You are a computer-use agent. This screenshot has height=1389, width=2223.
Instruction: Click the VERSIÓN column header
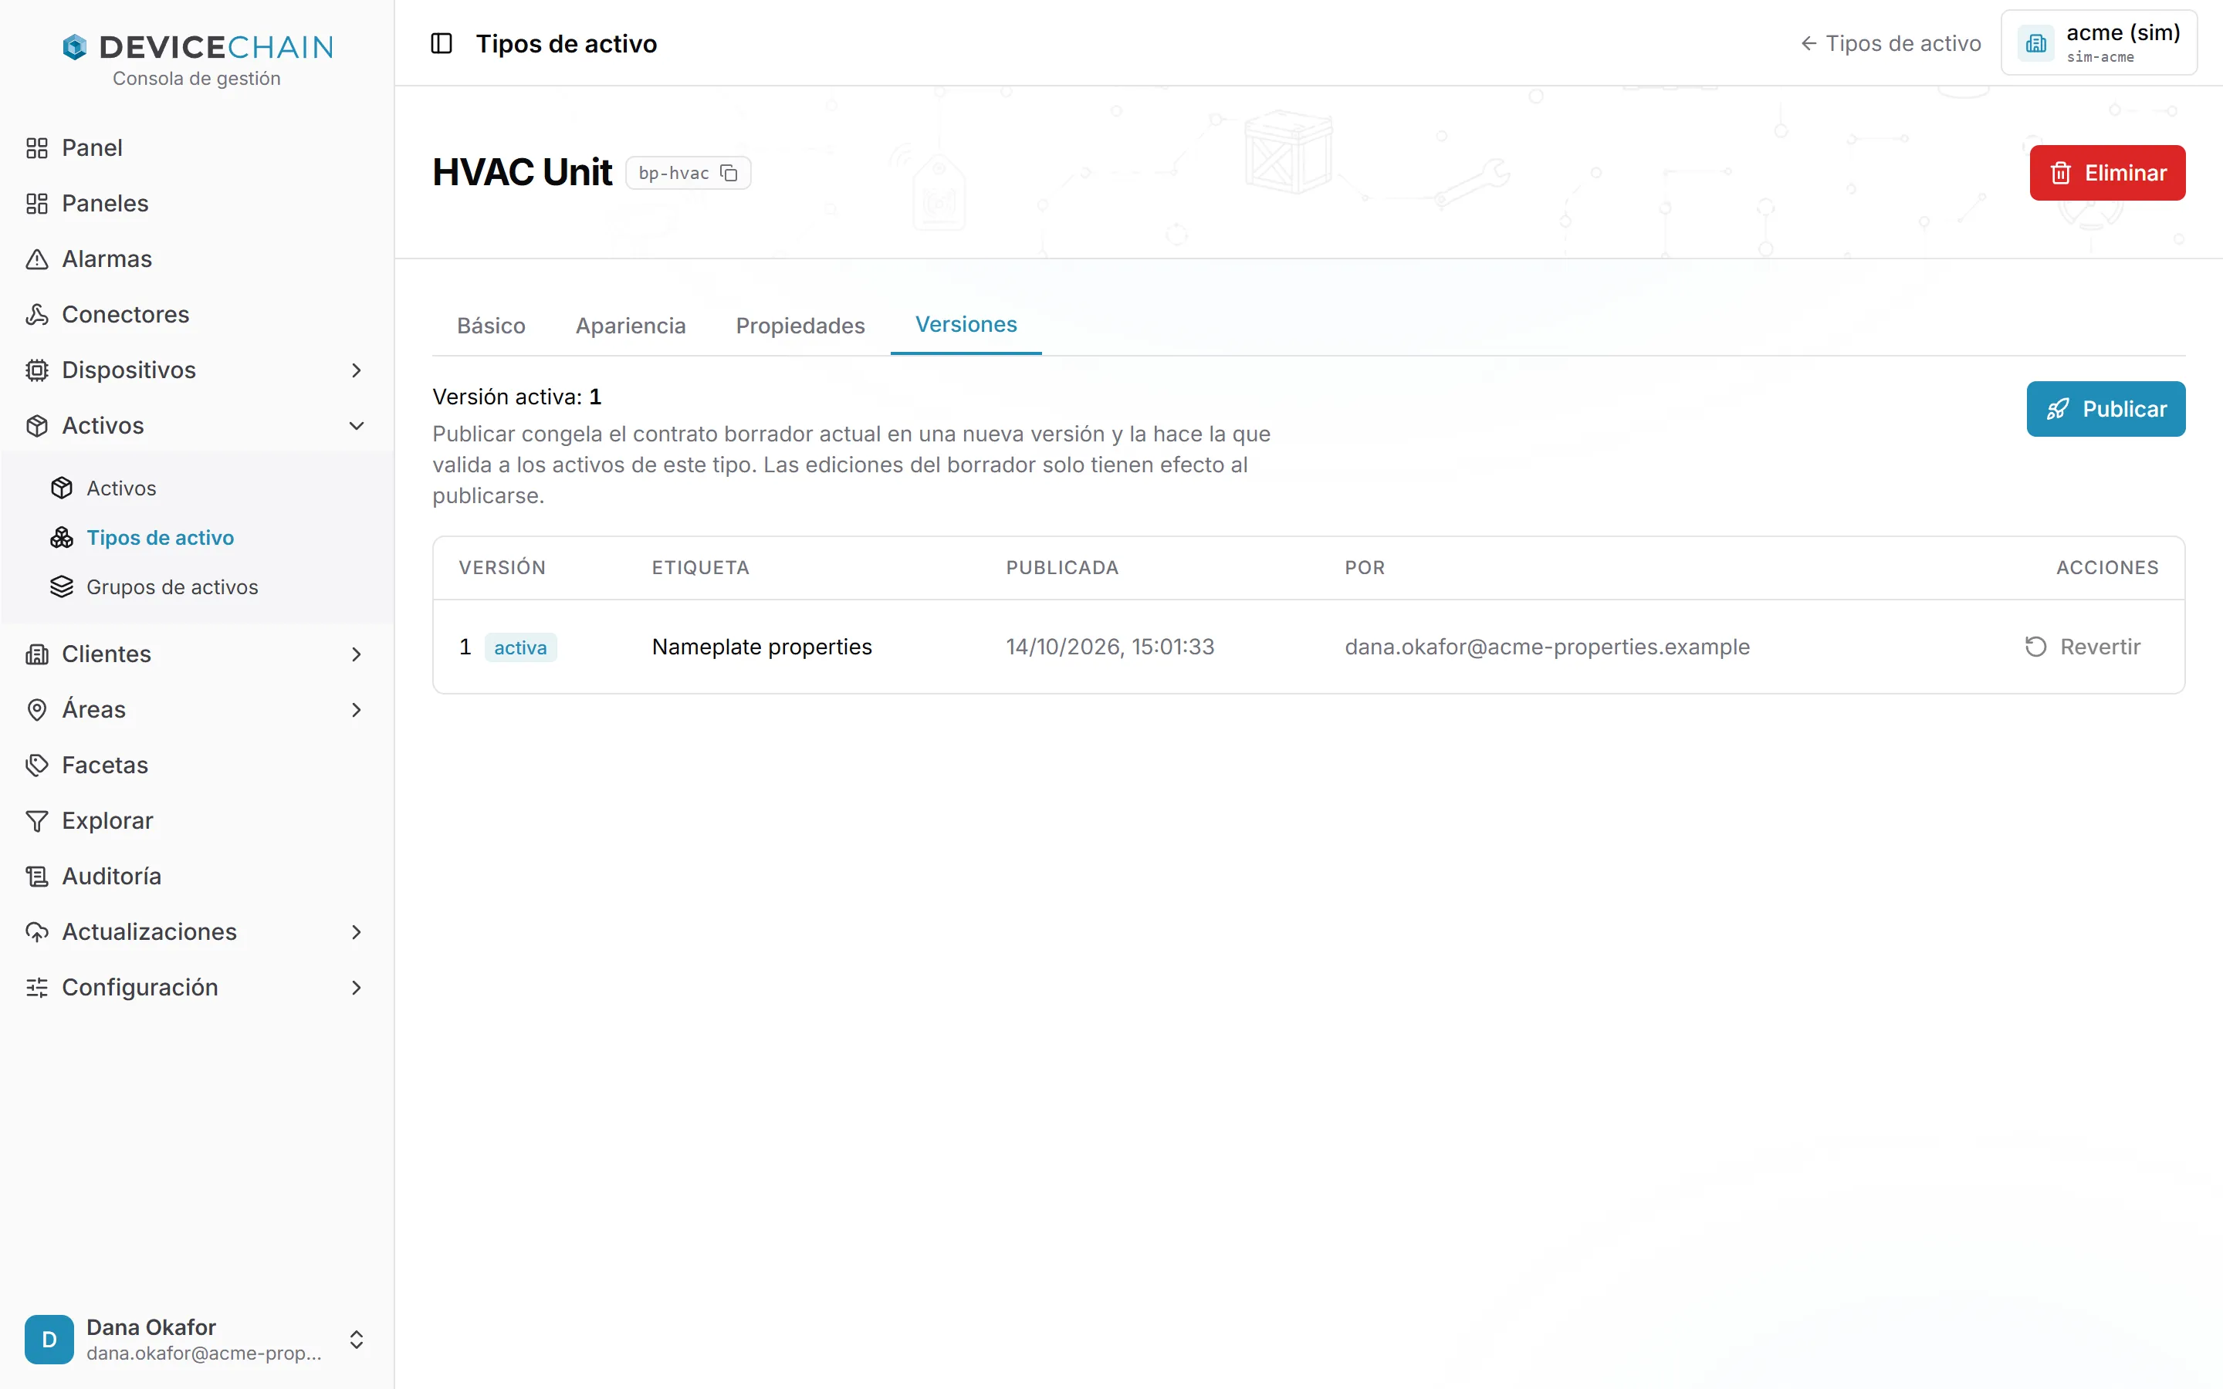(x=502, y=568)
